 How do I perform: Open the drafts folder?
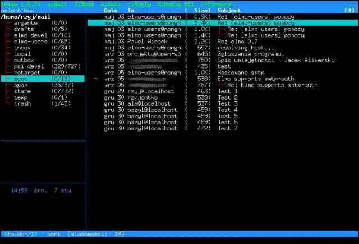coord(41,29)
